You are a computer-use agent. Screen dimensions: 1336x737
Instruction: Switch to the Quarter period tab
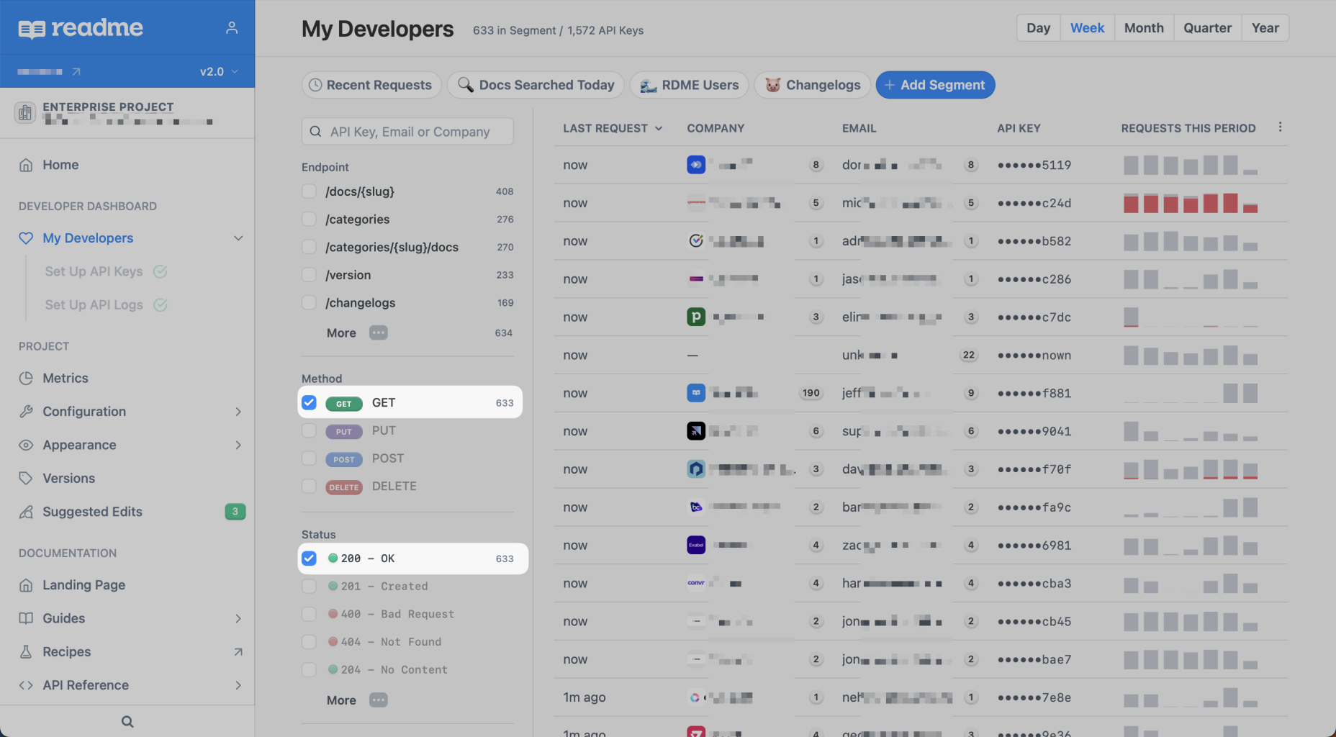click(1207, 28)
